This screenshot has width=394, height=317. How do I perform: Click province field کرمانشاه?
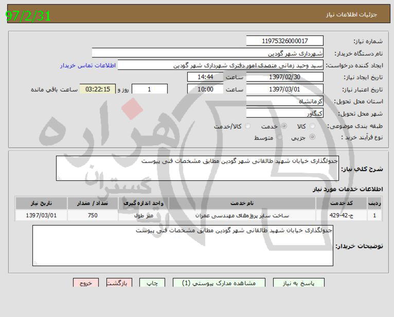pyautogui.click(x=284, y=101)
